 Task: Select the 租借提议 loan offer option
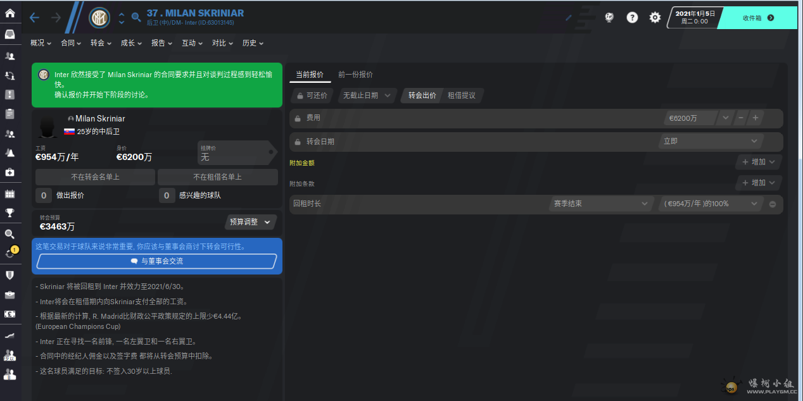click(462, 96)
